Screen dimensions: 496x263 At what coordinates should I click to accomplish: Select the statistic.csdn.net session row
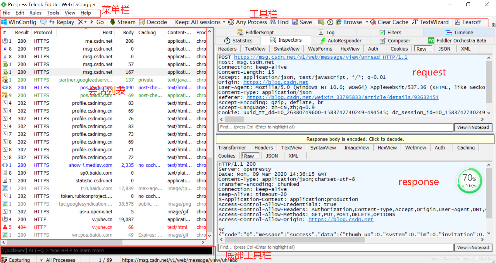pyautogui.click(x=104, y=181)
